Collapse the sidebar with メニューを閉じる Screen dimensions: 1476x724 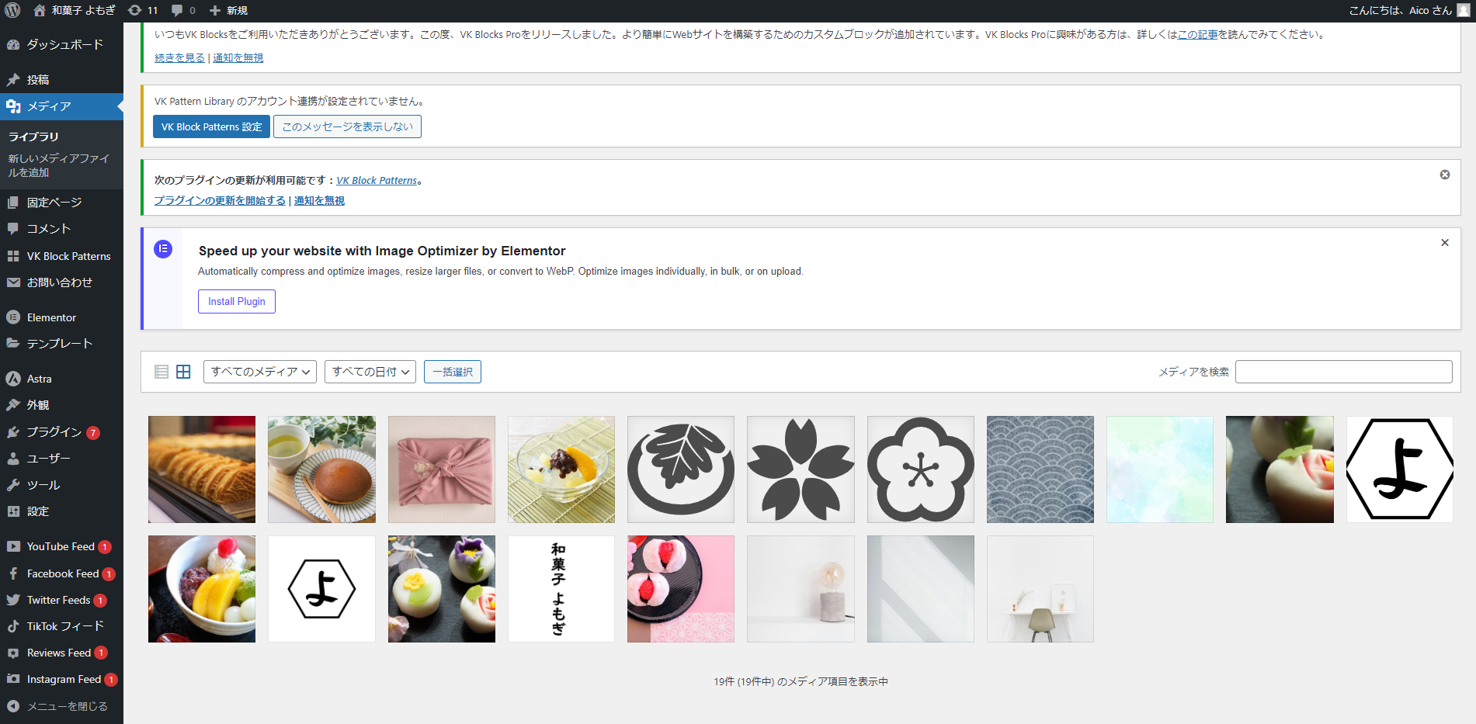click(x=61, y=706)
